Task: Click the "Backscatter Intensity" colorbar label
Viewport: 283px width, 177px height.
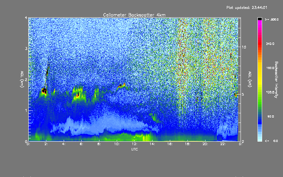Action: (276, 80)
